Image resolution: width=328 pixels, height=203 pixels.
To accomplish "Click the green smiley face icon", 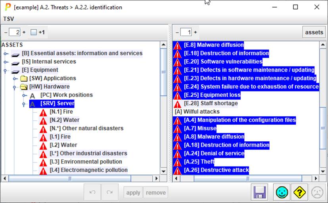I will point(282,193).
